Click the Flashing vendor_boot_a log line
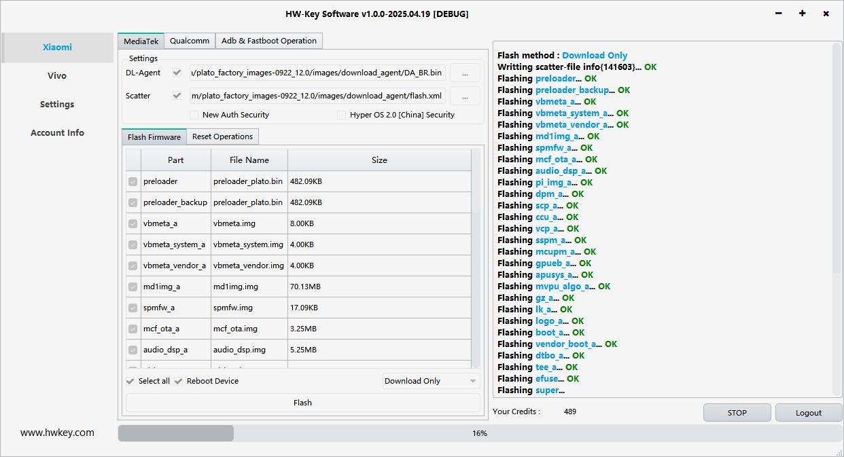 coord(557,344)
